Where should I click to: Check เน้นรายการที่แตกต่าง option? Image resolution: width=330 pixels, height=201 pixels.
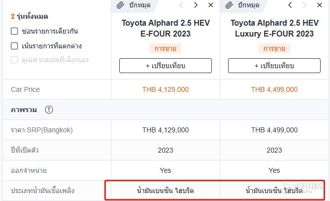click(14, 46)
